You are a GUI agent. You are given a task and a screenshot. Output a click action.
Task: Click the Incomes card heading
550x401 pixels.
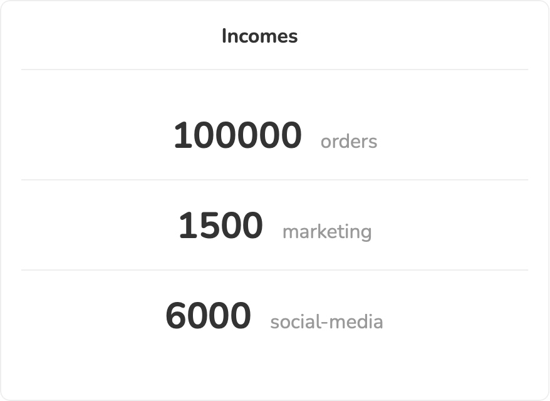click(259, 36)
